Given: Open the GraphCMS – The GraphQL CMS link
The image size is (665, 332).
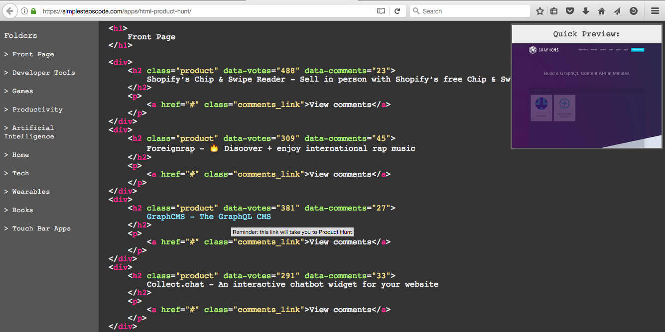Looking at the screenshot, I should pyautogui.click(x=209, y=217).
